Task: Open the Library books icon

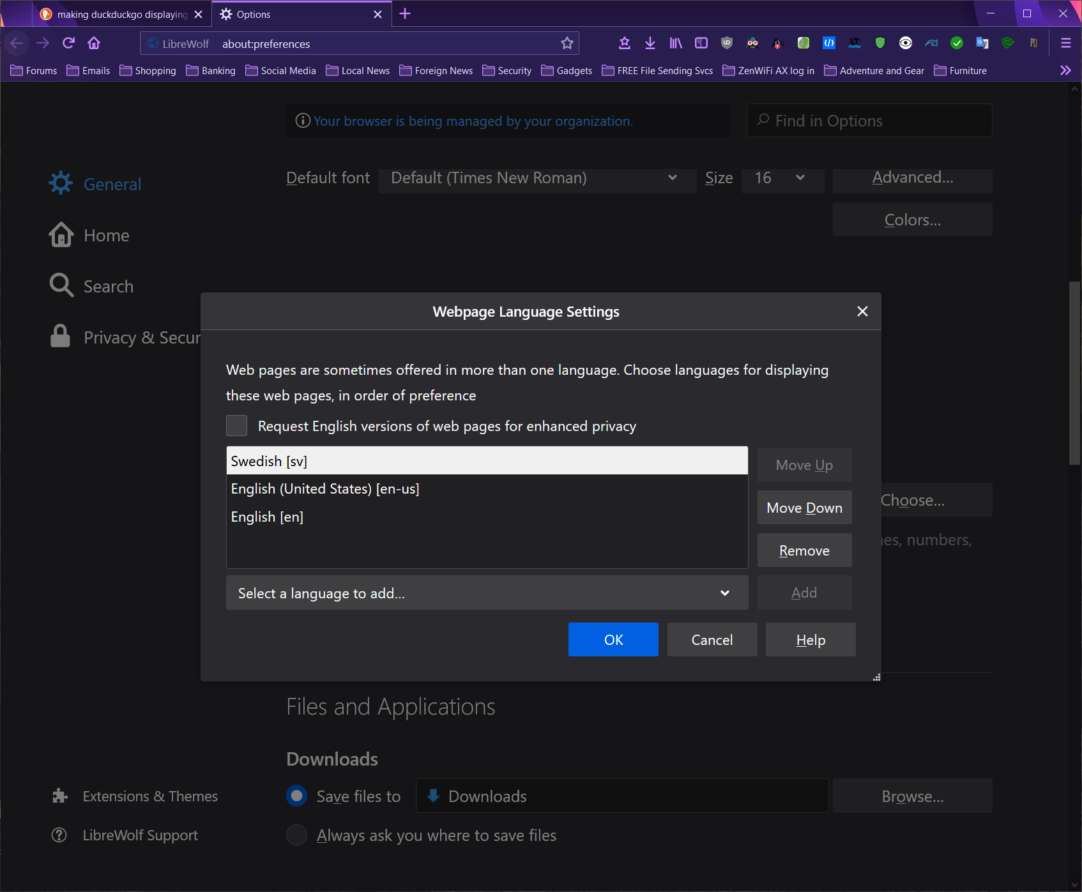Action: 675,43
